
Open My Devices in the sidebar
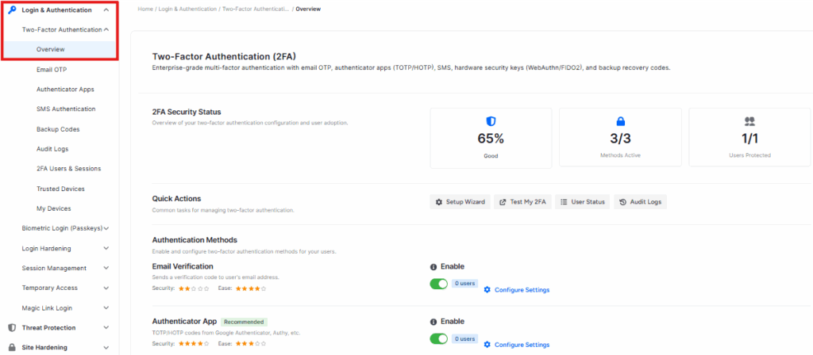click(53, 208)
